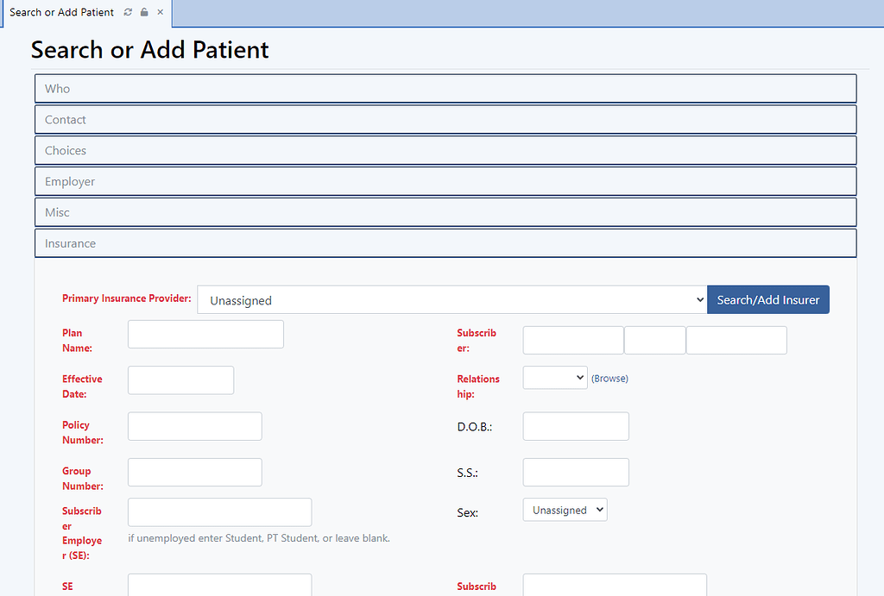Expand the Choices section
This screenshot has width=884, height=596.
tap(445, 150)
